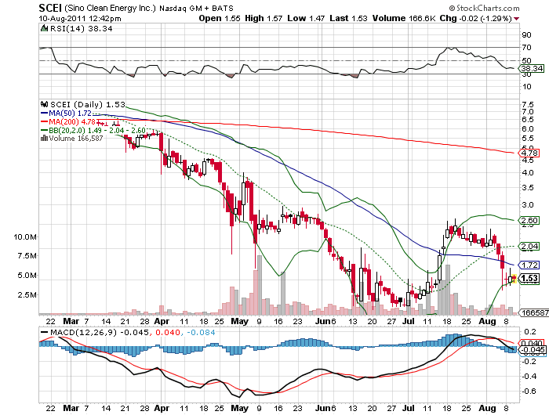Click the Jul label under the volume panel

click(409, 321)
